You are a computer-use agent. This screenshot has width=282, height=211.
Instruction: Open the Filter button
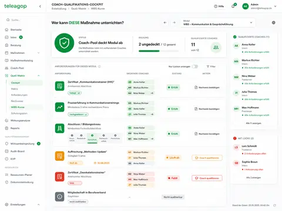[x=211, y=66]
